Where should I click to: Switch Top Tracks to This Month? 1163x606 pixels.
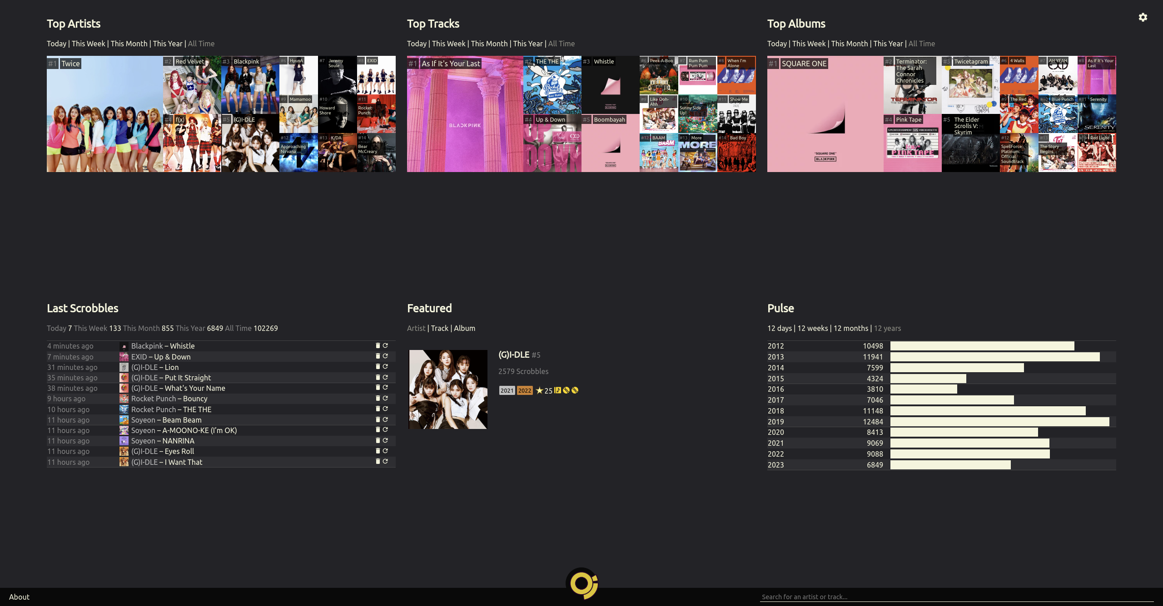[489, 44]
